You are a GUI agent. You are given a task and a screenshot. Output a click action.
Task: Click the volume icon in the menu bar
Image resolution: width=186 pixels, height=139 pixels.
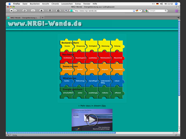coord(162,4)
